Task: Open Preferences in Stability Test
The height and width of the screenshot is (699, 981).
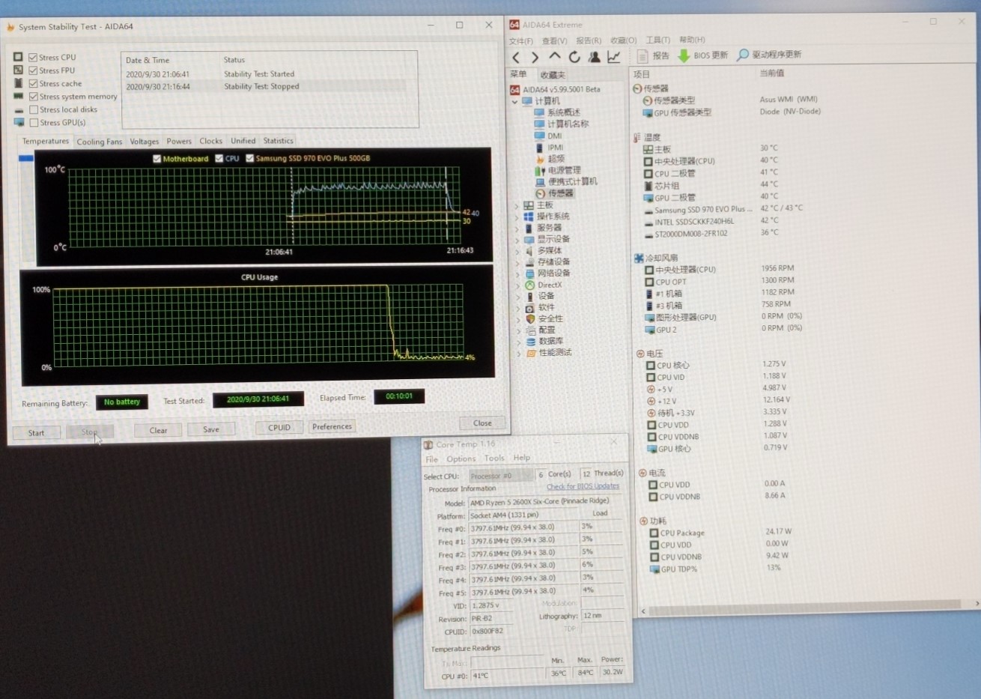Action: click(x=332, y=426)
